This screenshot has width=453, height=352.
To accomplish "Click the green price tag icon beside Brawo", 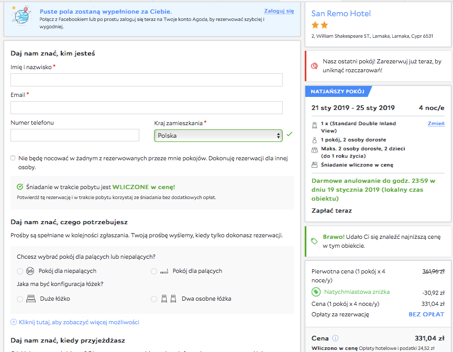I will pyautogui.click(x=314, y=241).
